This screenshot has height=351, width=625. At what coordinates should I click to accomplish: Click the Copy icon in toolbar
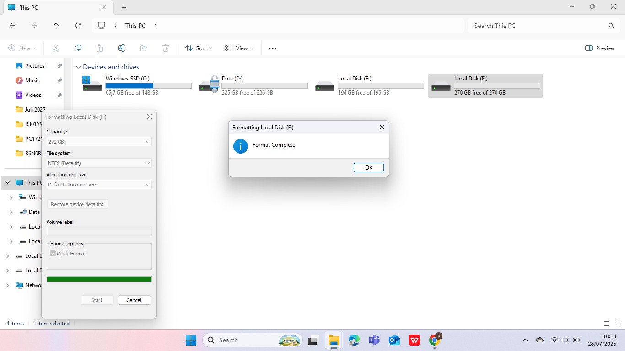78,48
